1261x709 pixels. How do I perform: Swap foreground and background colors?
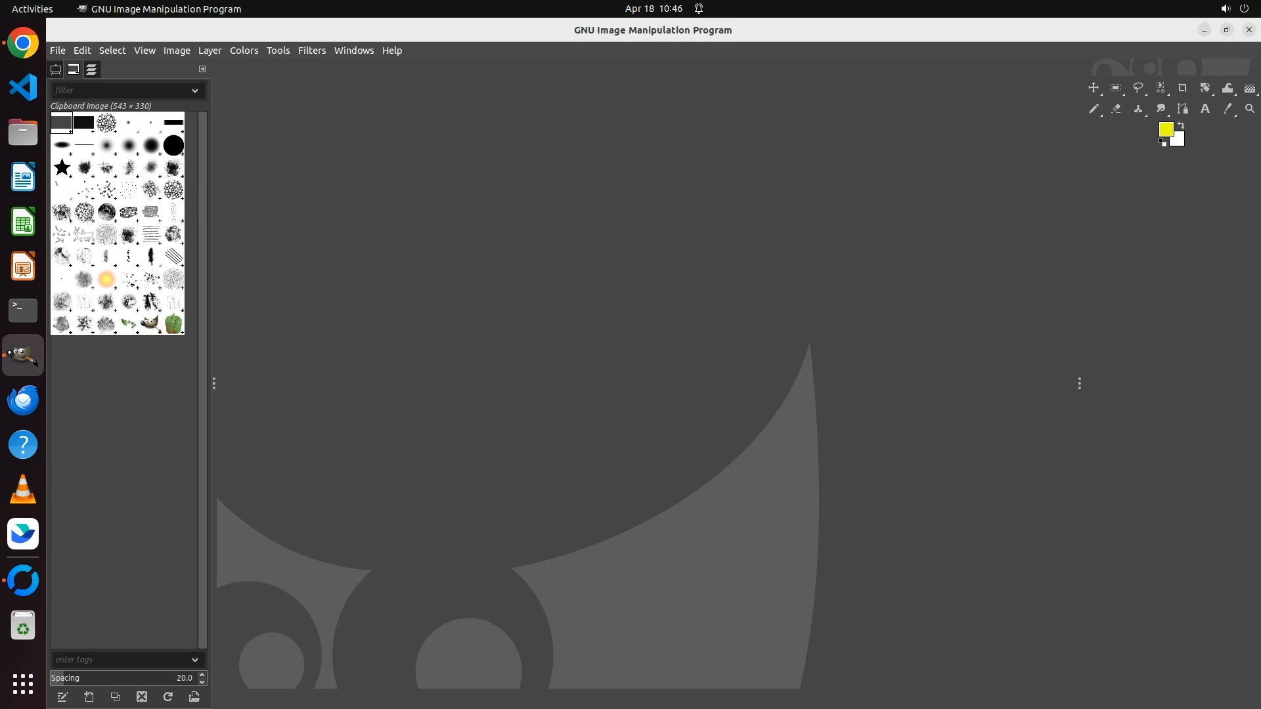pos(1181,125)
